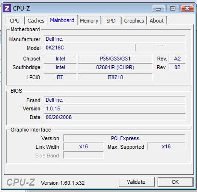This screenshot has width=197, height=192.
Task: Click the chipset P35/G33/G31 field
Action: pyautogui.click(x=115, y=59)
